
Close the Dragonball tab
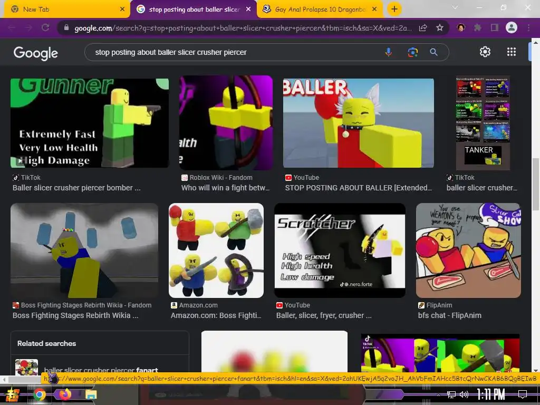click(375, 9)
